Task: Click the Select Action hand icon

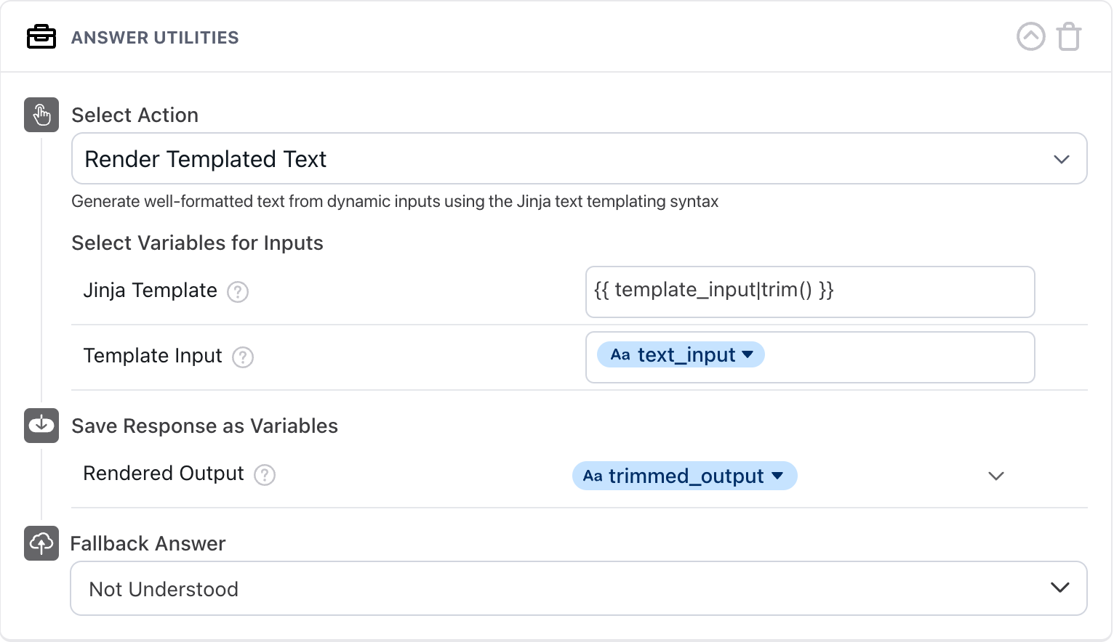Action: pyautogui.click(x=41, y=115)
